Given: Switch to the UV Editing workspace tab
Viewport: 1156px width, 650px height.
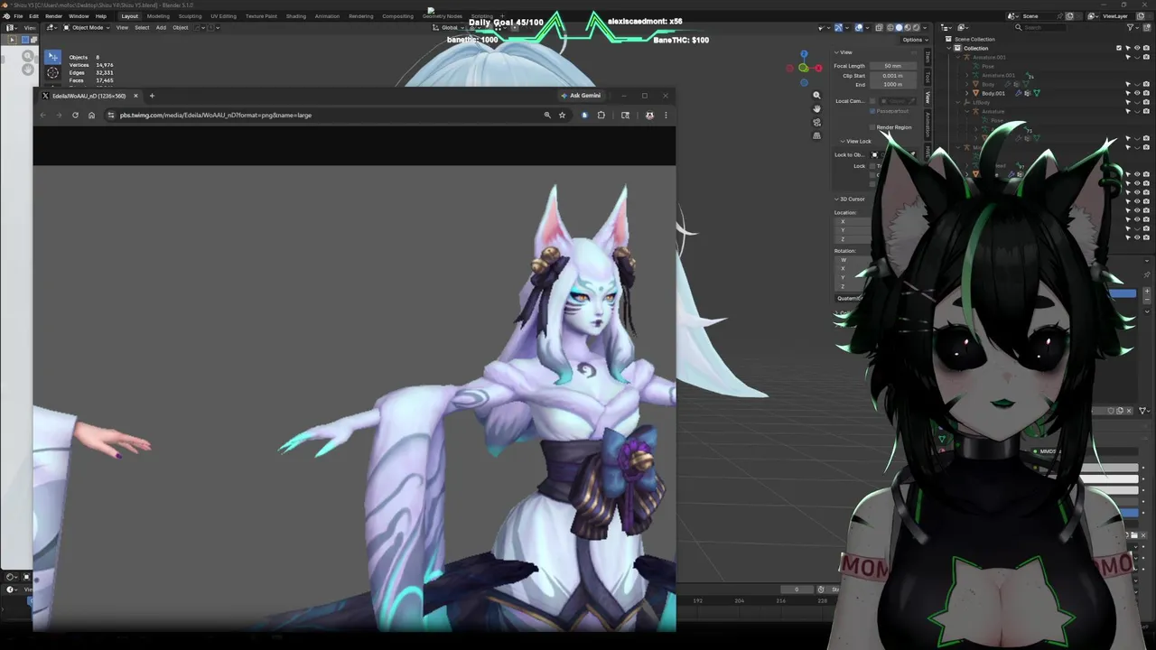Looking at the screenshot, I should (223, 16).
